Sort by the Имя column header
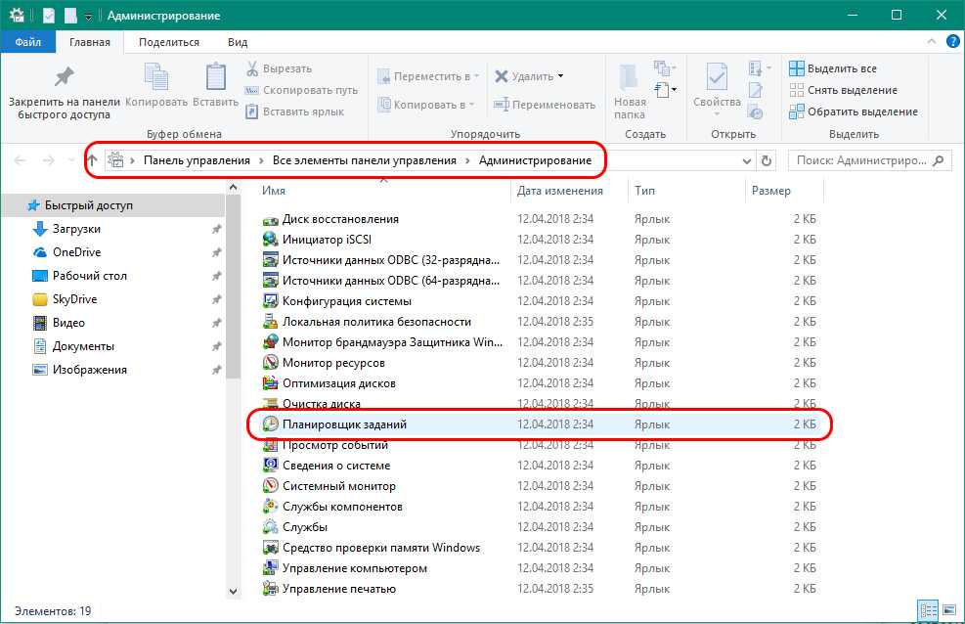This screenshot has width=965, height=624. coord(273,191)
